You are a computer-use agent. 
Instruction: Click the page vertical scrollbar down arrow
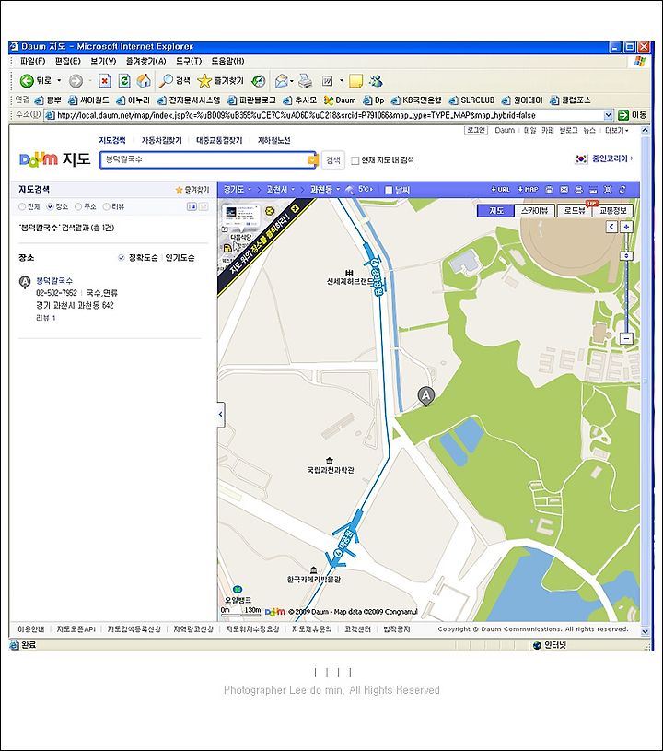coord(645,631)
